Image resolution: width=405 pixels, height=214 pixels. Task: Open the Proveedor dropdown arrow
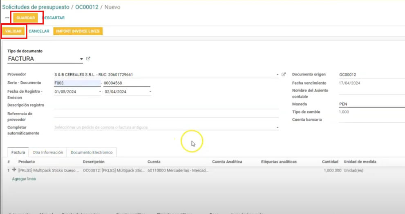point(277,75)
